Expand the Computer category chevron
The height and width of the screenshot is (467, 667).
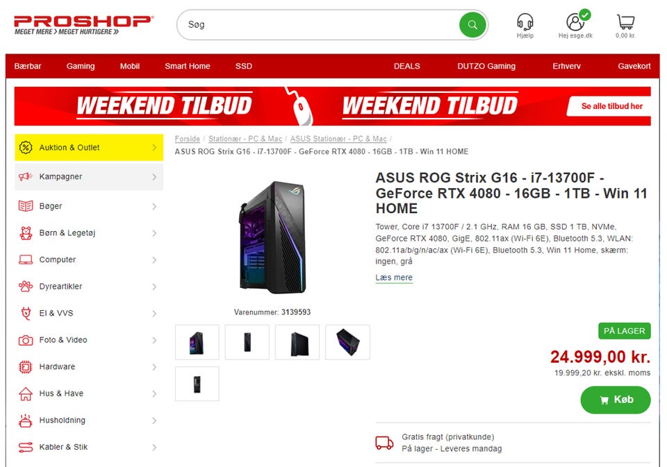pos(154,260)
